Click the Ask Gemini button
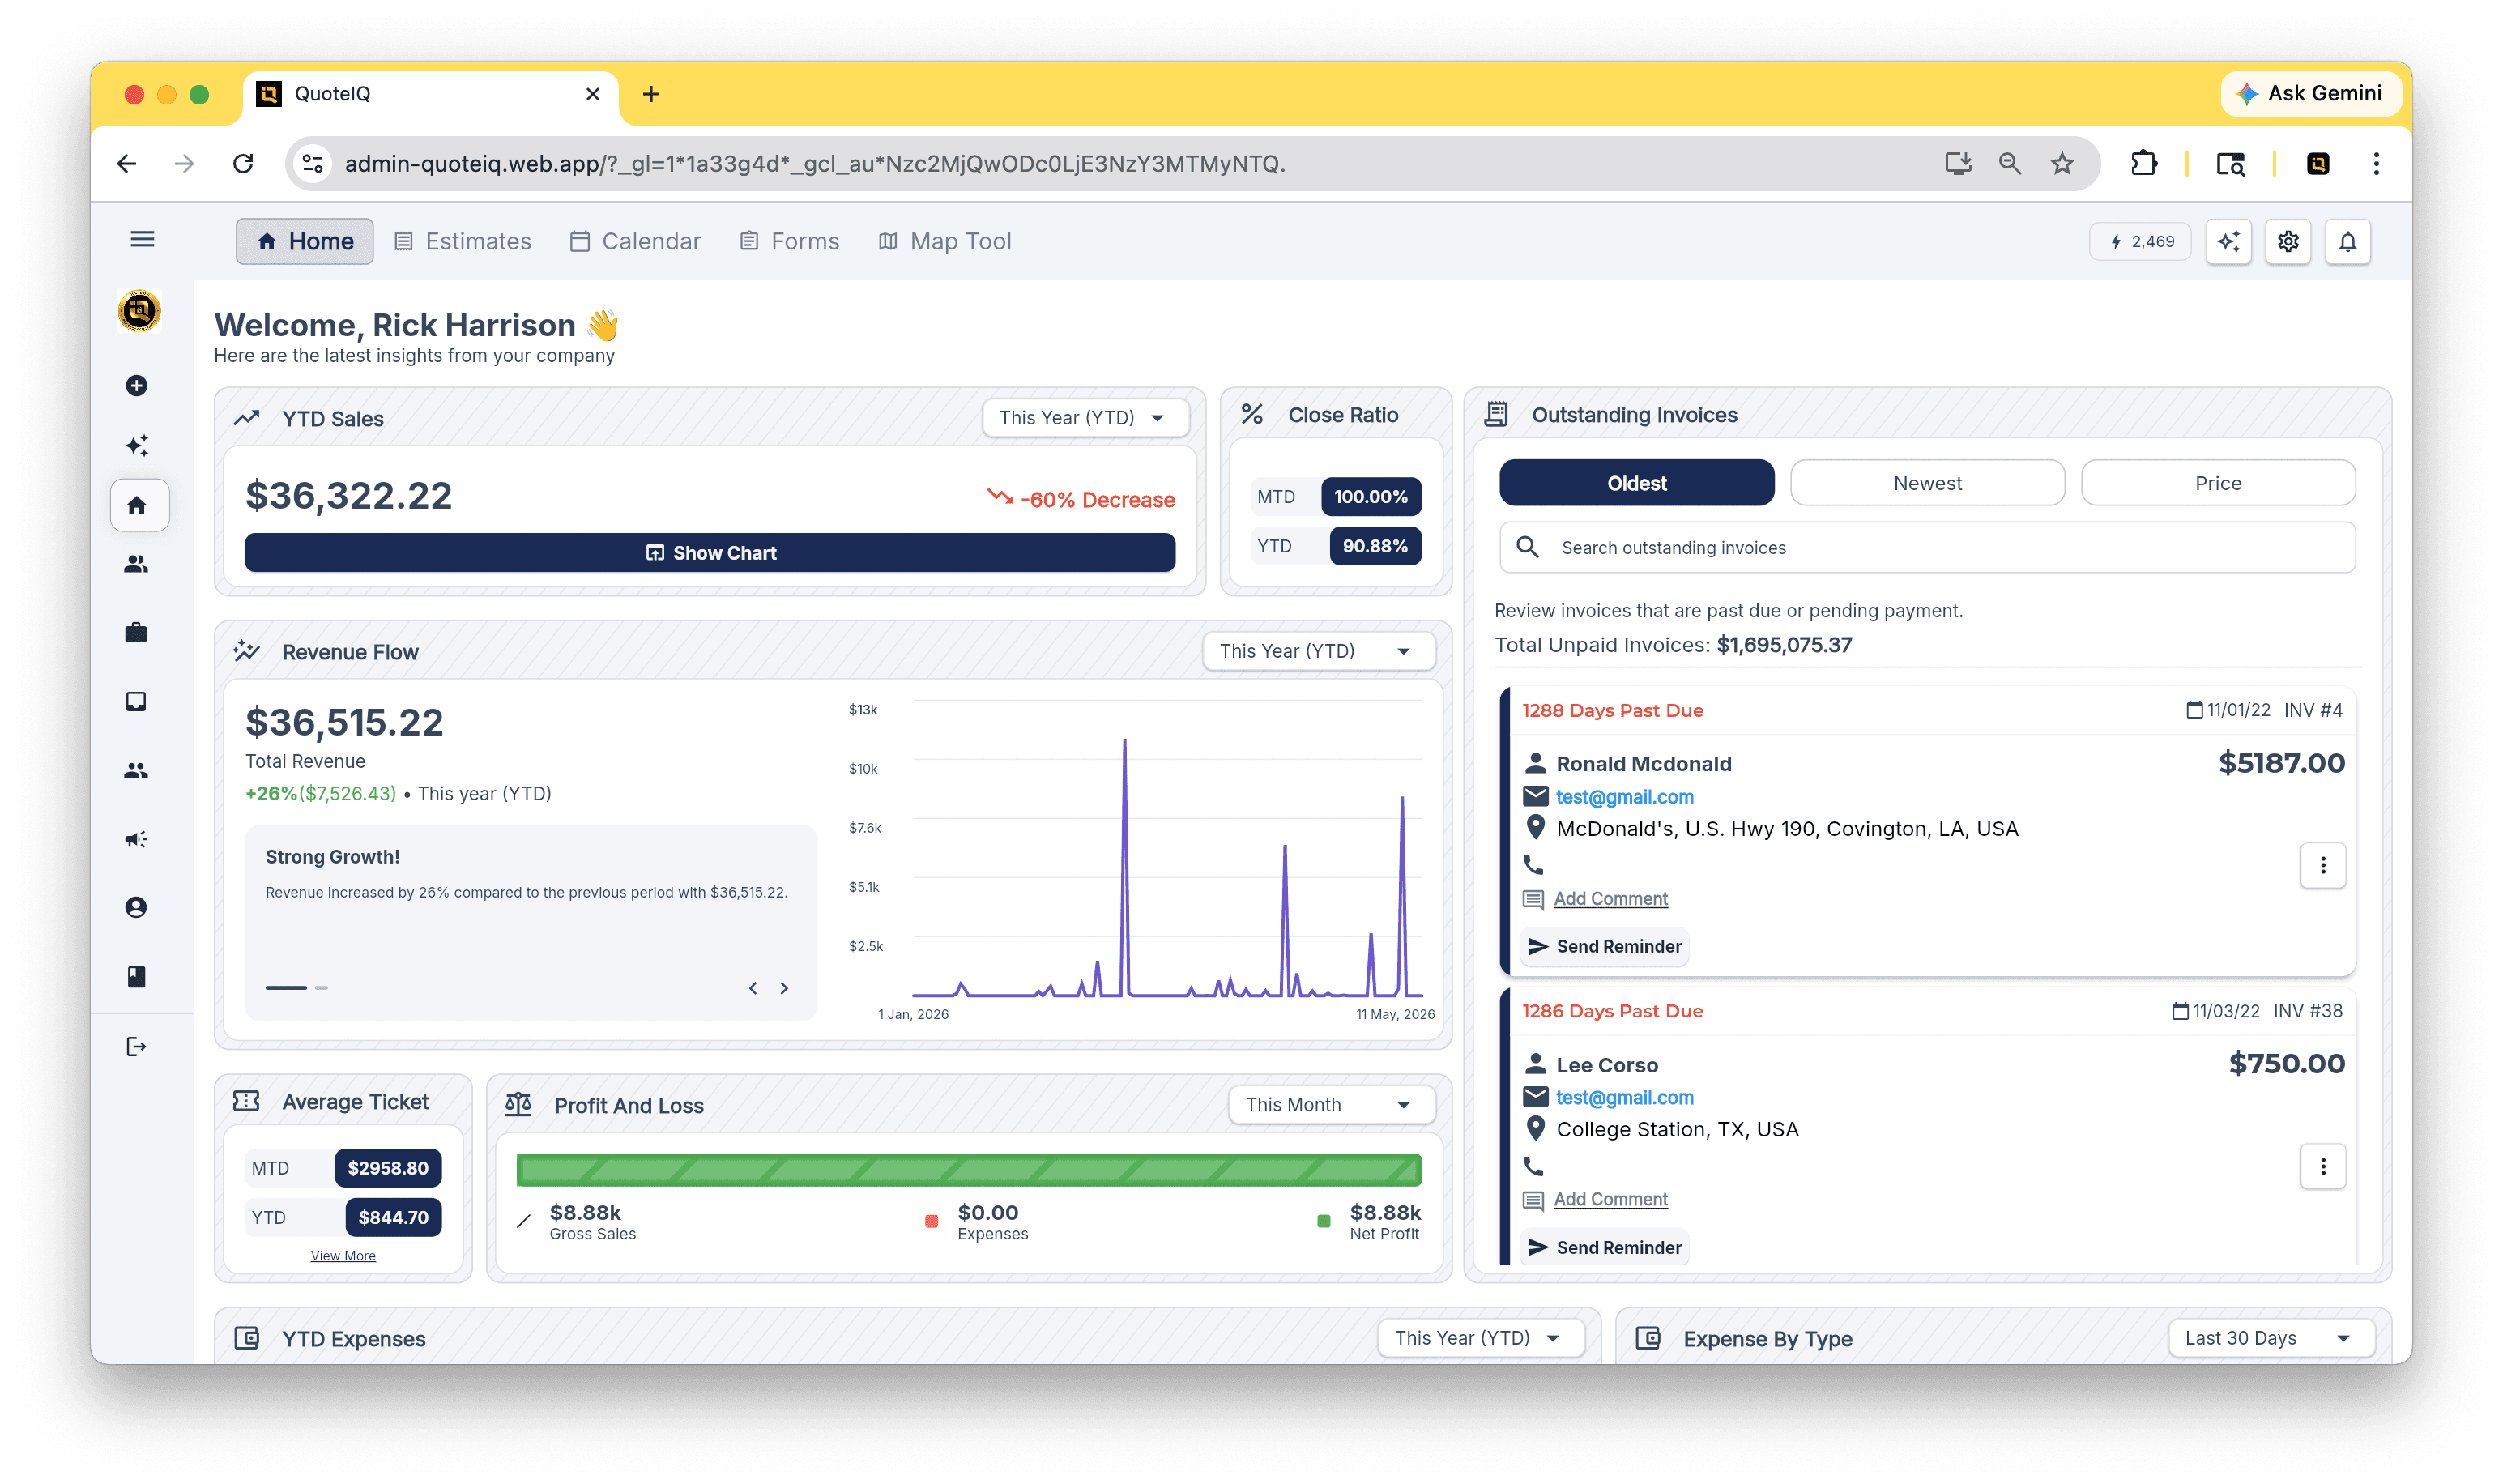Image resolution: width=2503 pixels, height=1484 pixels. [2311, 94]
